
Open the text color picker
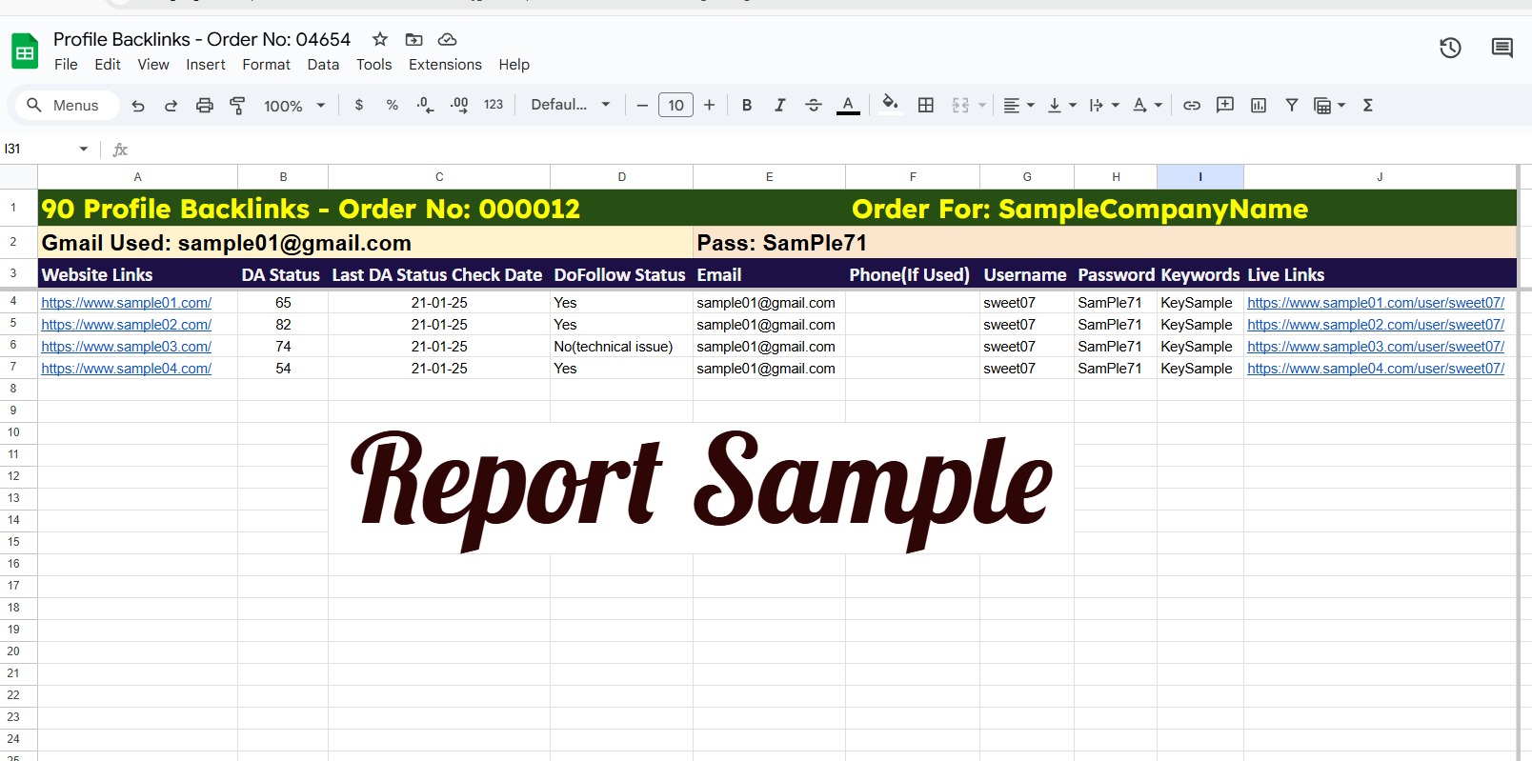pos(848,105)
